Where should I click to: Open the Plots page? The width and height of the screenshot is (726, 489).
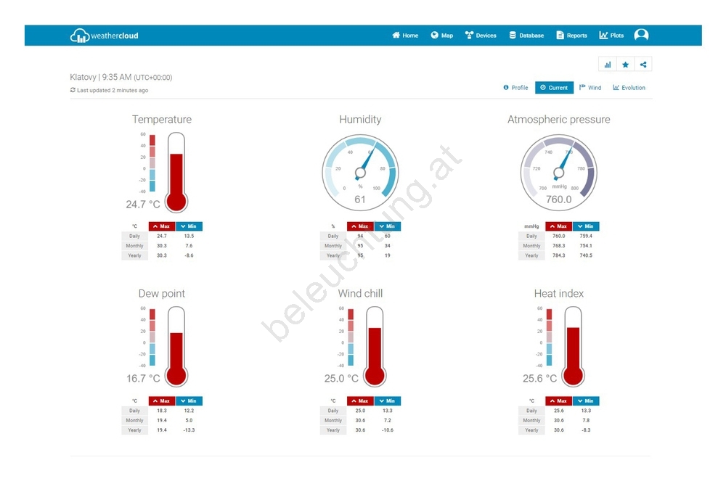pyautogui.click(x=611, y=36)
